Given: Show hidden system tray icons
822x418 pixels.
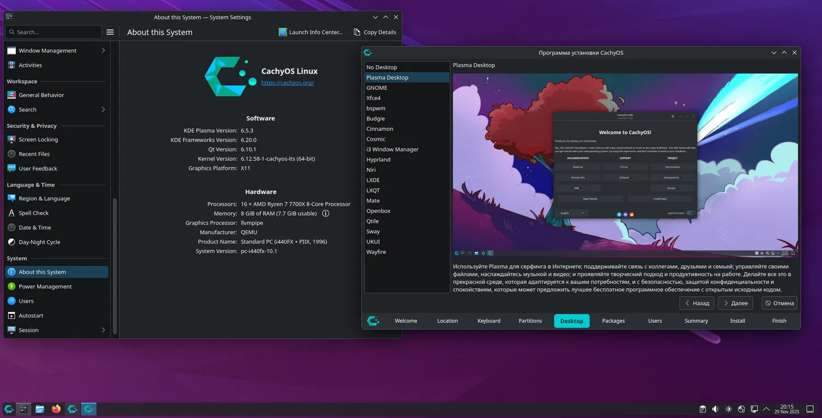Looking at the screenshot, I should point(767,409).
